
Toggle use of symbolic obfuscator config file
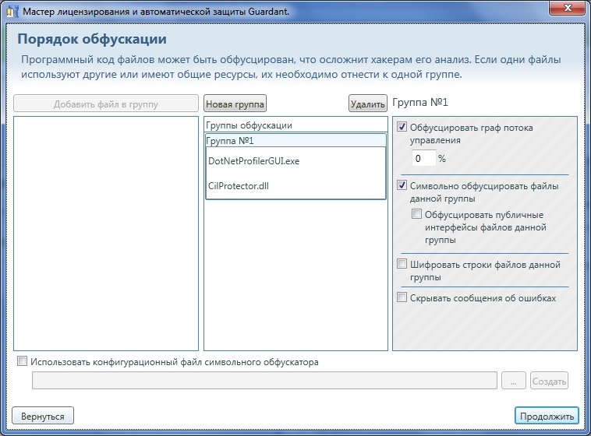[x=22, y=361]
